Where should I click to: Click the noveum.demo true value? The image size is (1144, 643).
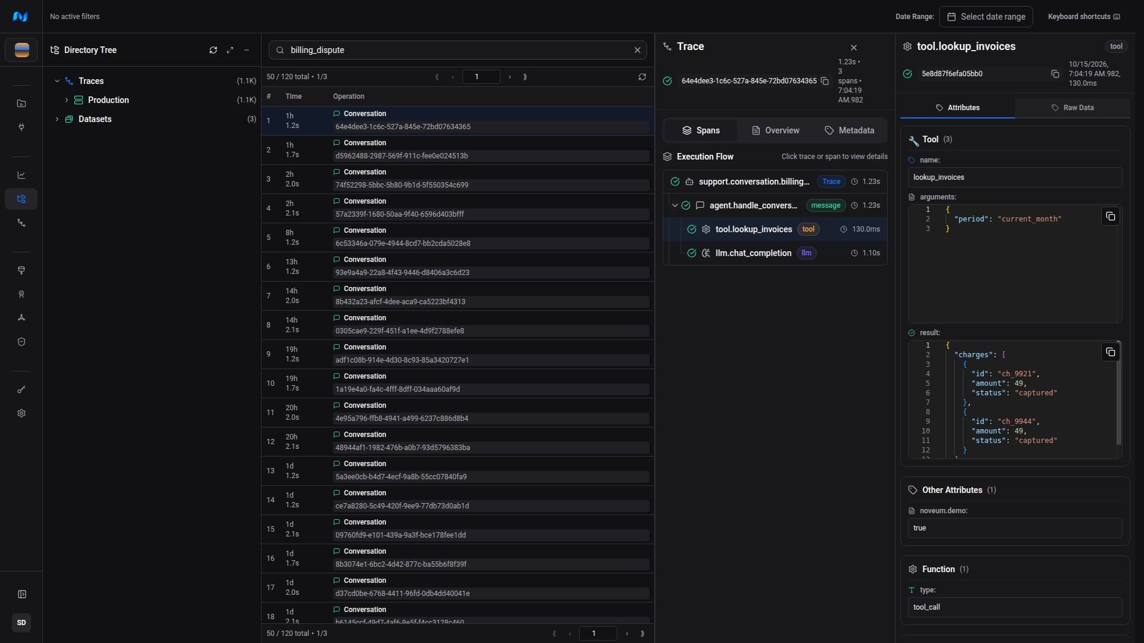[1015, 528]
